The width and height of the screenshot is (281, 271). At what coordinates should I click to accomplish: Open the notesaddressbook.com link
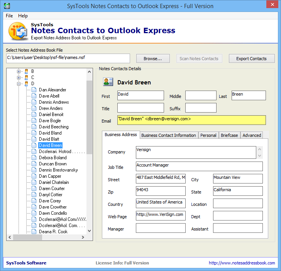(242, 263)
